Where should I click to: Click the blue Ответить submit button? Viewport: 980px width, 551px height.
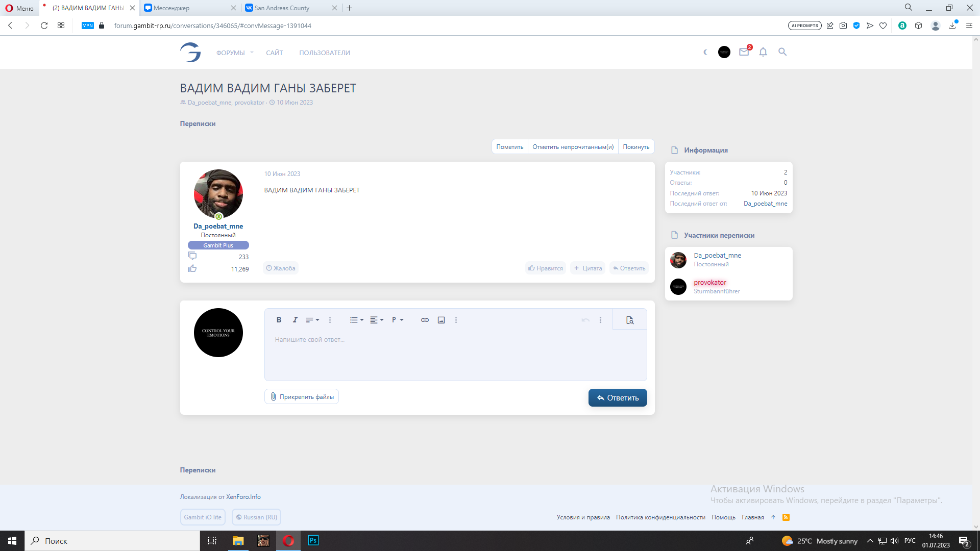pos(618,398)
